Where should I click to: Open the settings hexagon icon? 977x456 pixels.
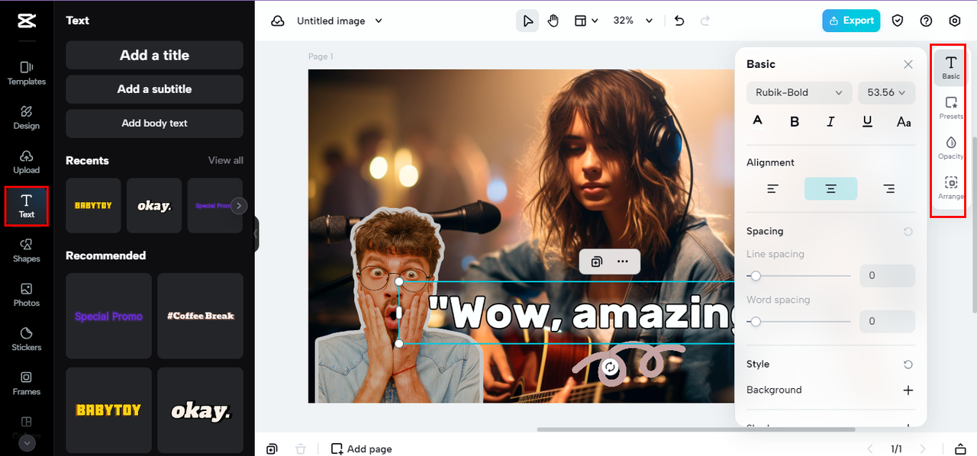955,21
